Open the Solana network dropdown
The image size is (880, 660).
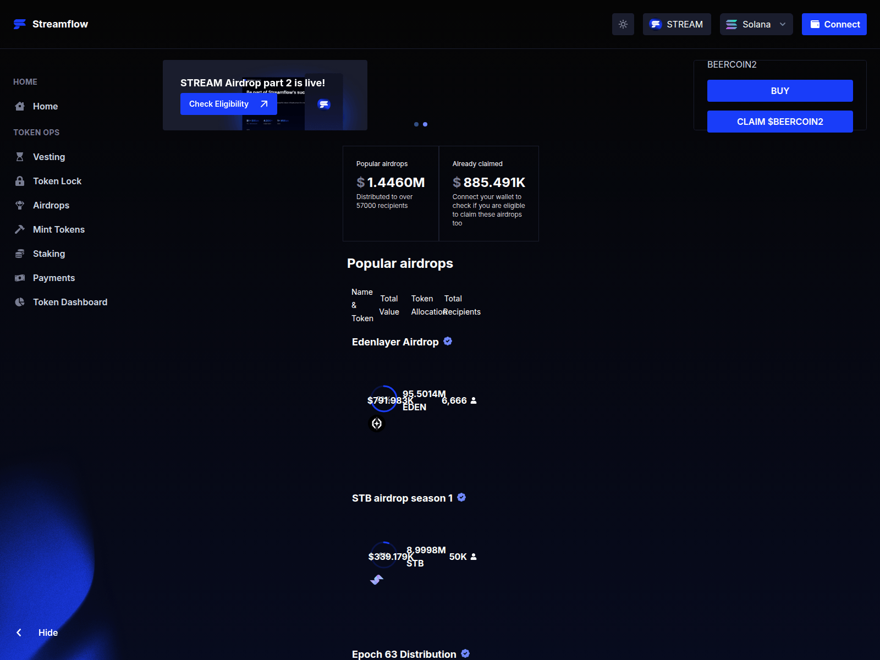pyautogui.click(x=756, y=24)
